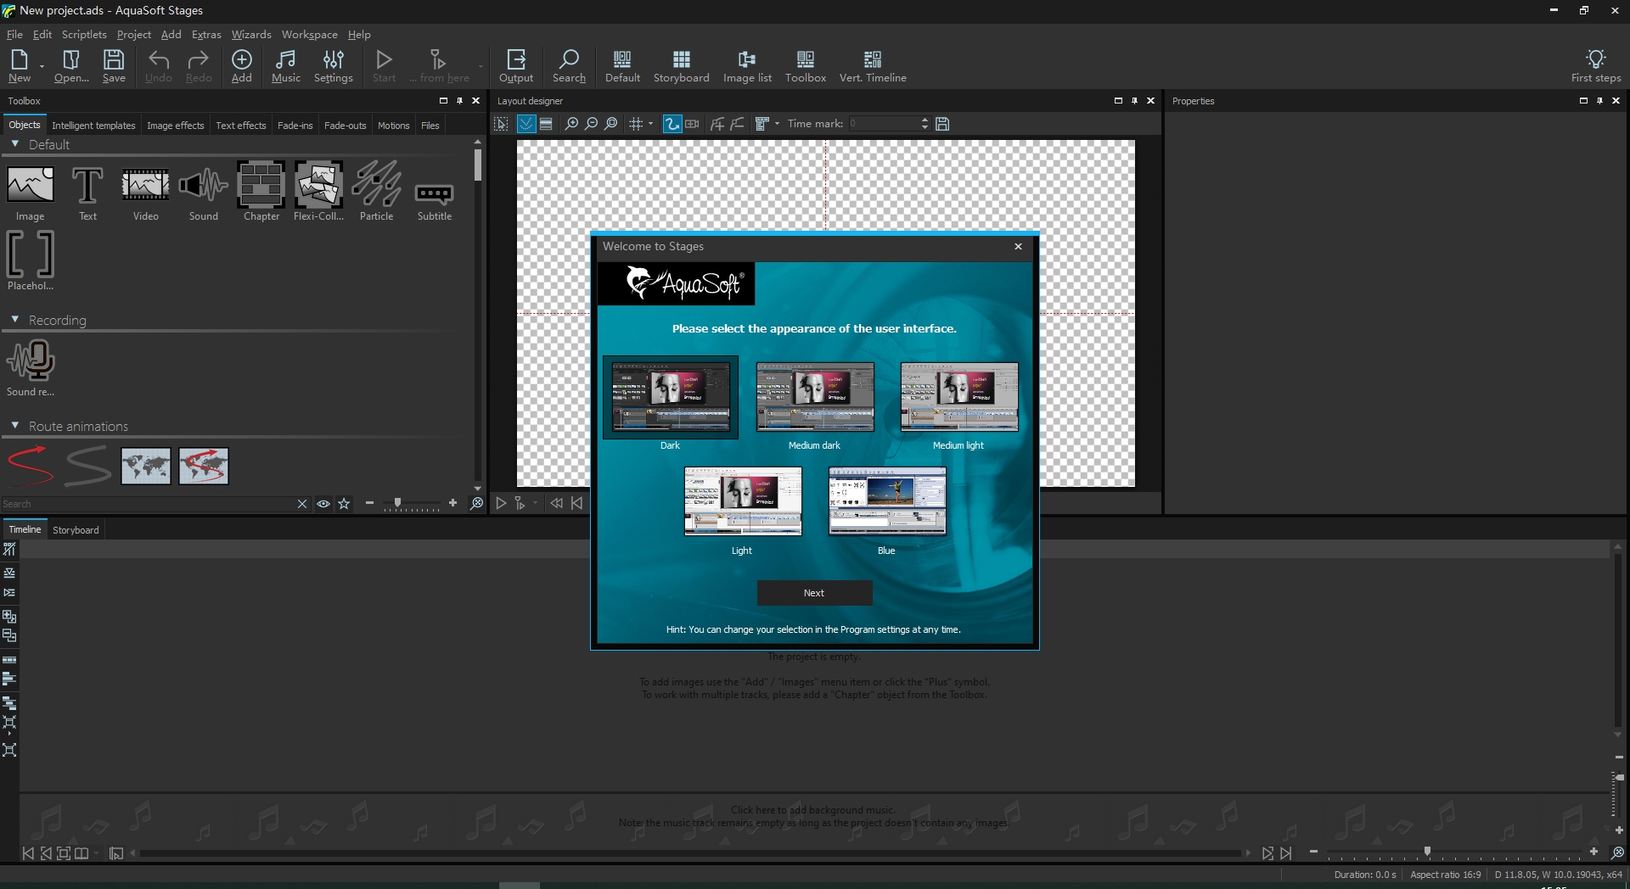Select the Video object in Toolbox

145,193
